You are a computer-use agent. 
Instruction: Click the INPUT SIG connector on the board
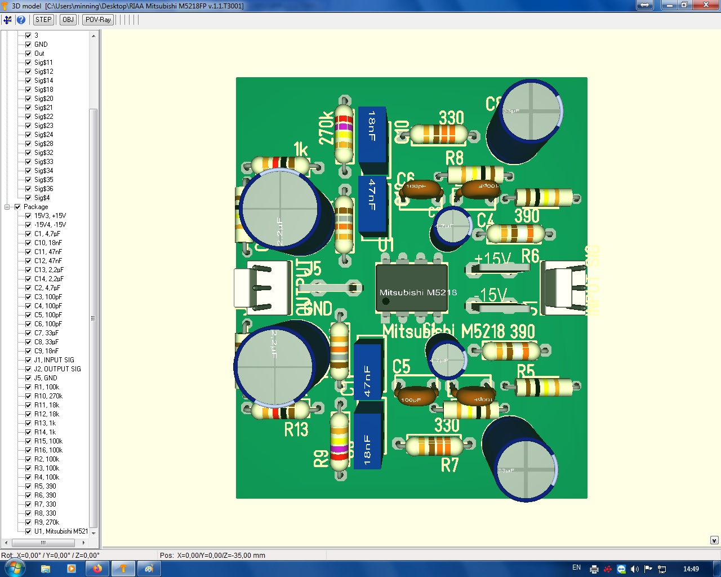(x=564, y=288)
